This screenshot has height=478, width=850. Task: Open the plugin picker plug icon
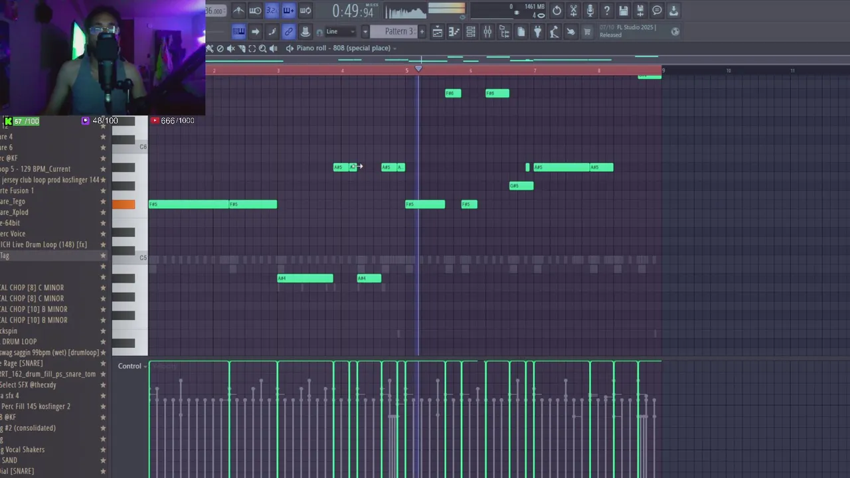[x=537, y=31]
